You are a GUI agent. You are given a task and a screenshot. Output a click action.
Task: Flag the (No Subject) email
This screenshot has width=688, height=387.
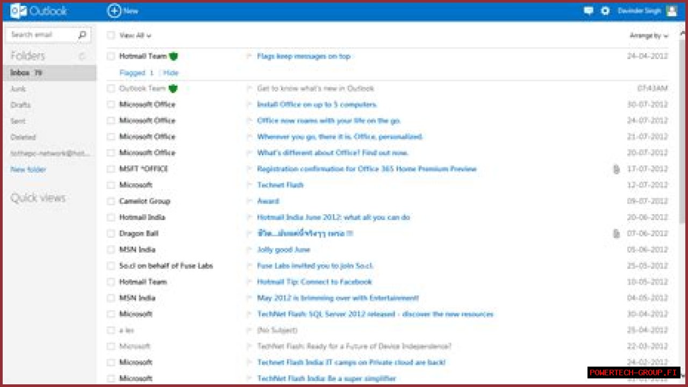pyautogui.click(x=249, y=330)
